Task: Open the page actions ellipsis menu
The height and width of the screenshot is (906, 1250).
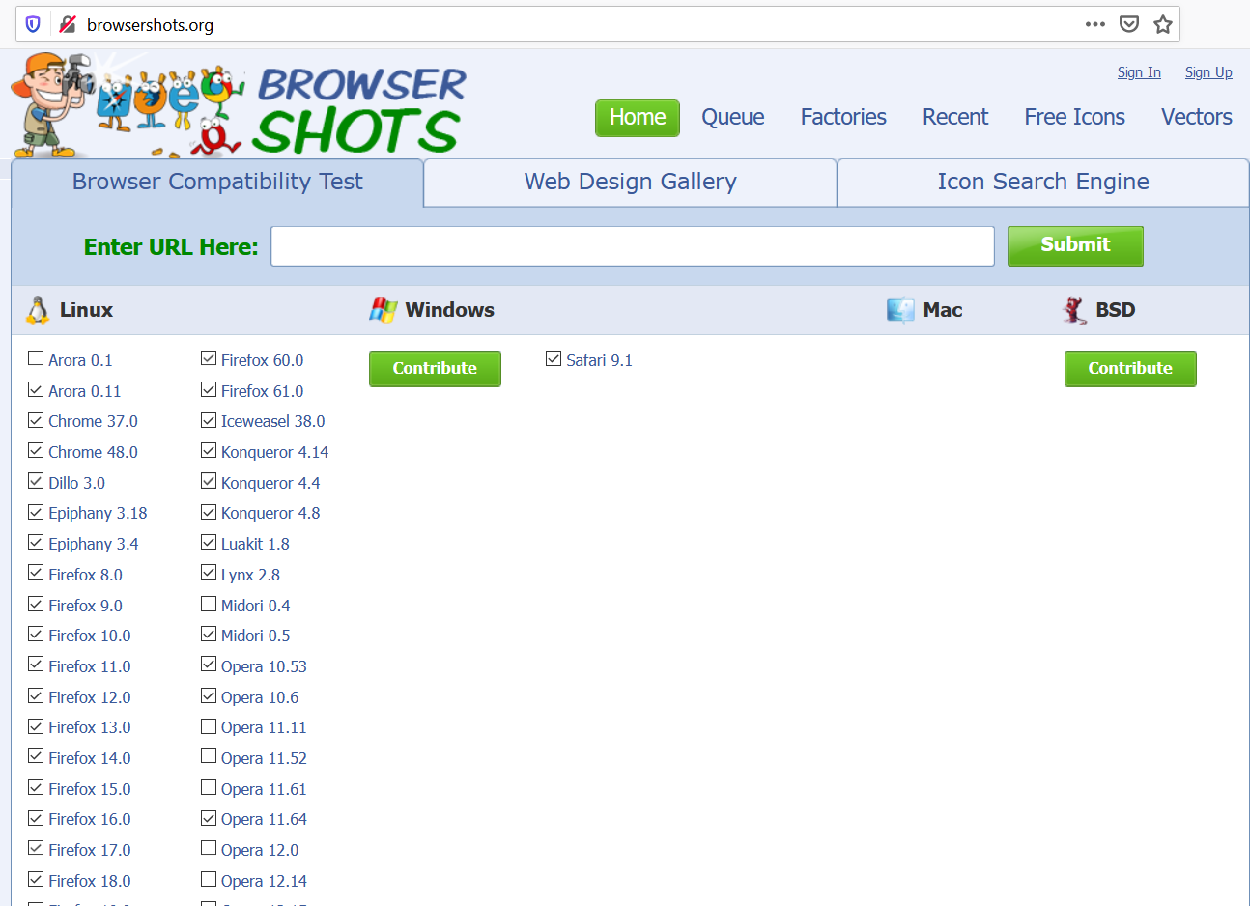Action: pos(1094,24)
